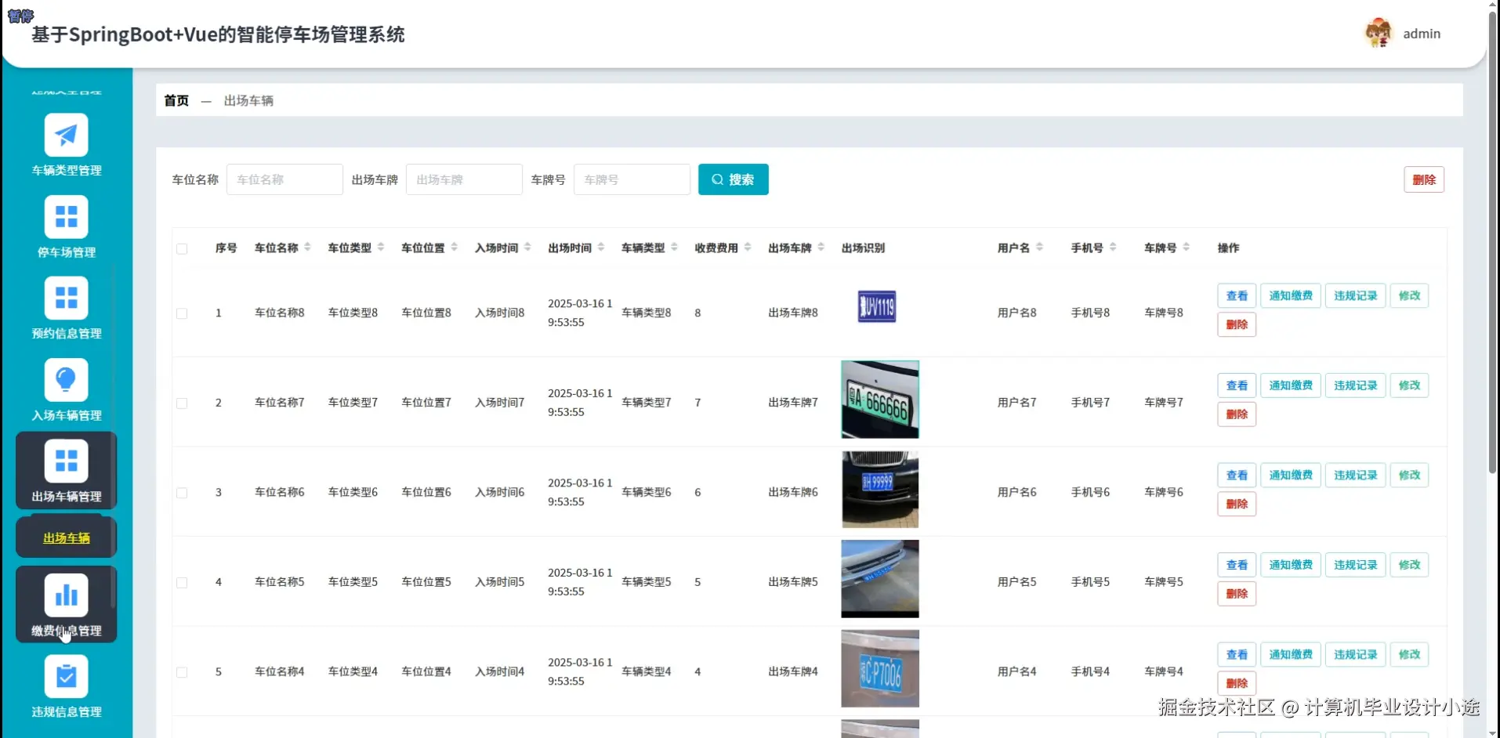Click 违规记录 for row 车位名称6
The image size is (1500, 738).
[x=1355, y=475]
